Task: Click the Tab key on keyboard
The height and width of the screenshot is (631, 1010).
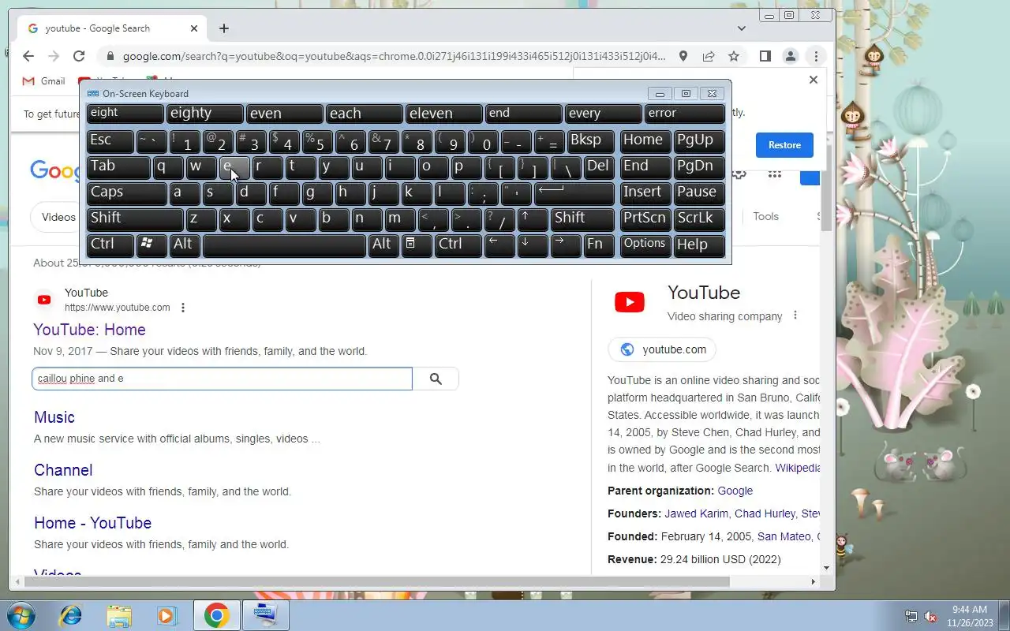Action: [x=118, y=166]
